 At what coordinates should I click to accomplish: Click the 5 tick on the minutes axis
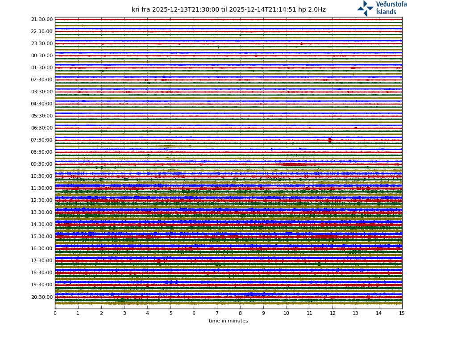[x=170, y=314]
